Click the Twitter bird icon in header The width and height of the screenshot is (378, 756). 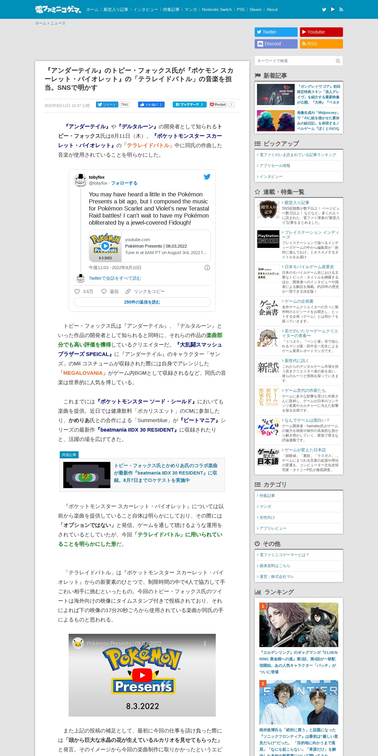pyautogui.click(x=324, y=9)
